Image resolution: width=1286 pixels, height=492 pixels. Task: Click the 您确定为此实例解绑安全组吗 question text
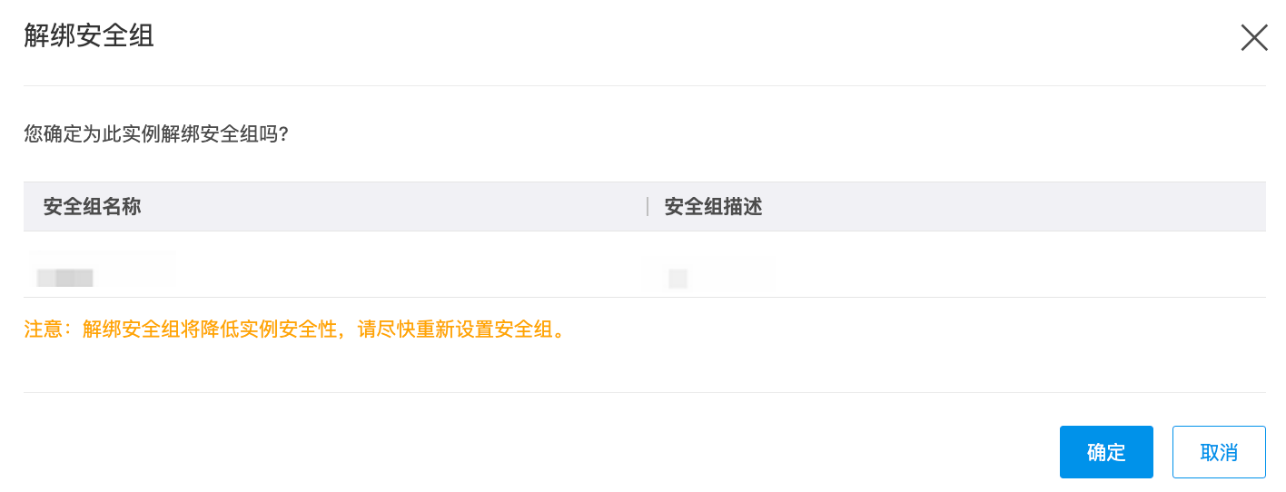[155, 134]
